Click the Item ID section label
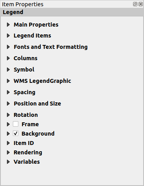The image size is (144, 186). (x=24, y=143)
